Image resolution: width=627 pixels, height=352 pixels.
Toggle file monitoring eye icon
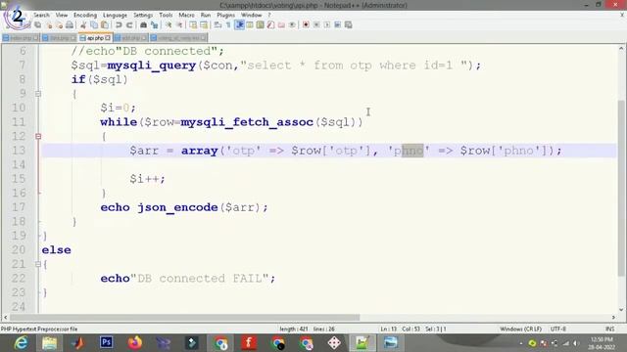(292, 25)
